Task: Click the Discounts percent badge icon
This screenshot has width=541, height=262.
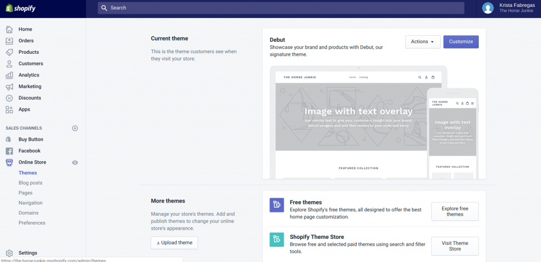Action: click(x=10, y=98)
